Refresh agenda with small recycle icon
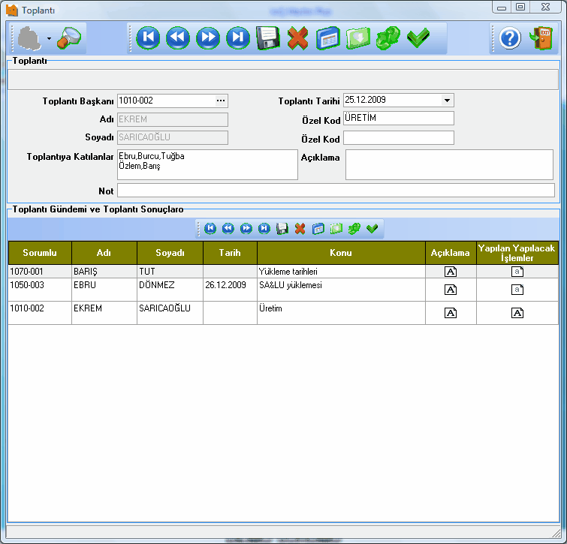Viewport: 567px width, 544px height. 354,229
